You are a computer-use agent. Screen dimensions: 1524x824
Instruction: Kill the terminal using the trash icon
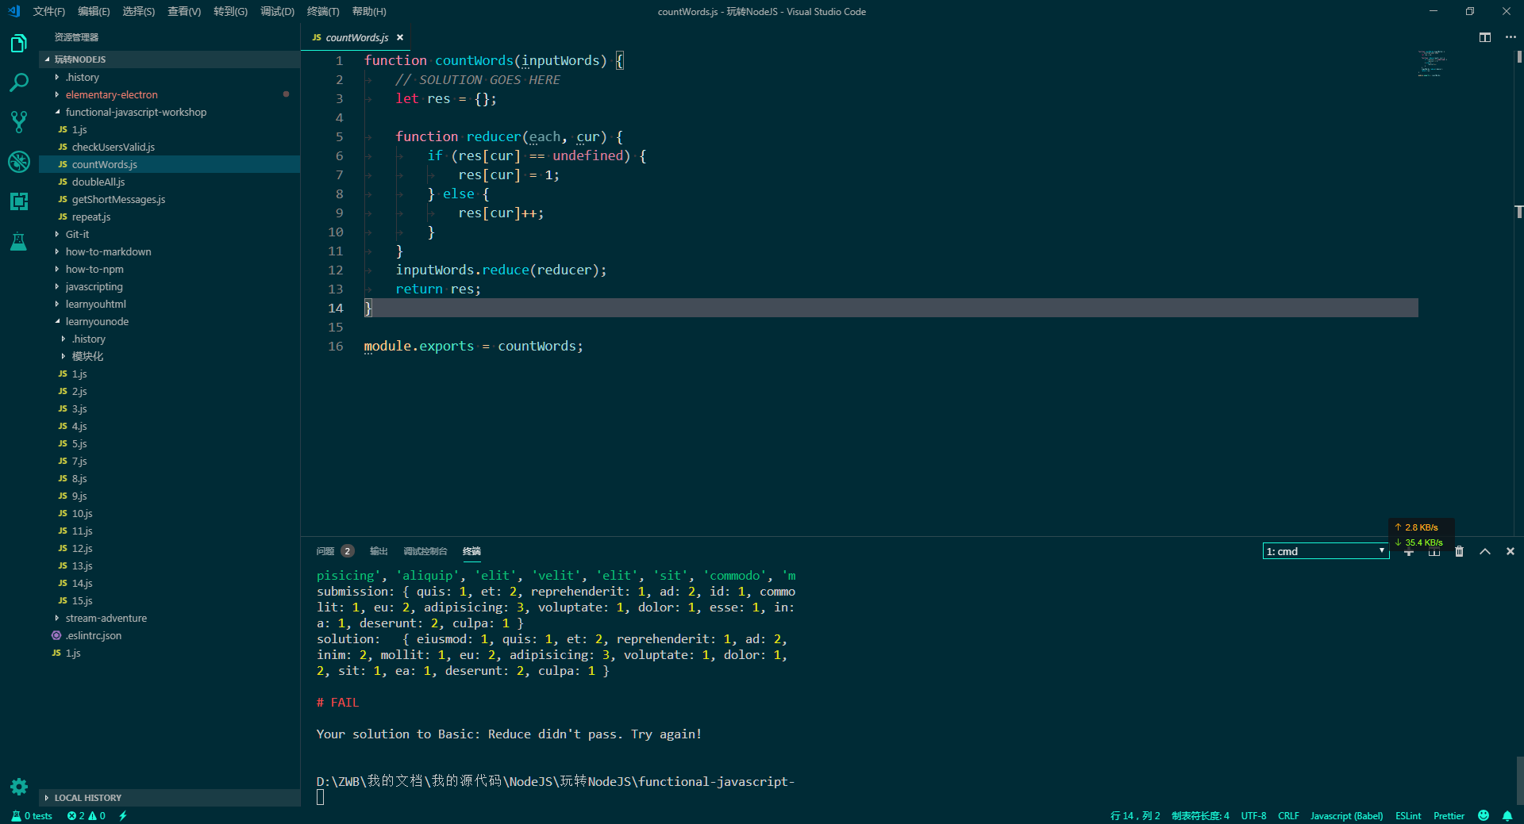click(1459, 551)
